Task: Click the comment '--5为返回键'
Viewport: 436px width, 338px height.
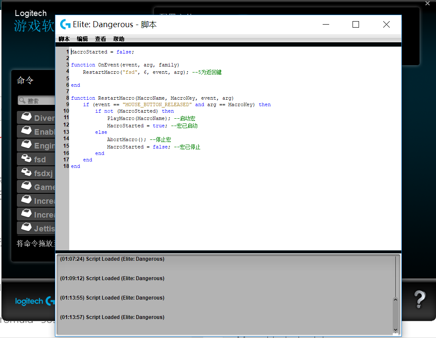Action: pos(207,73)
